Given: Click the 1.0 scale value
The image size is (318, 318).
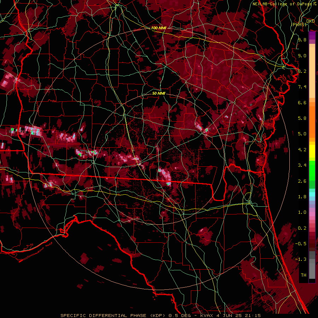Looking at the screenshot, I should click(x=302, y=212).
